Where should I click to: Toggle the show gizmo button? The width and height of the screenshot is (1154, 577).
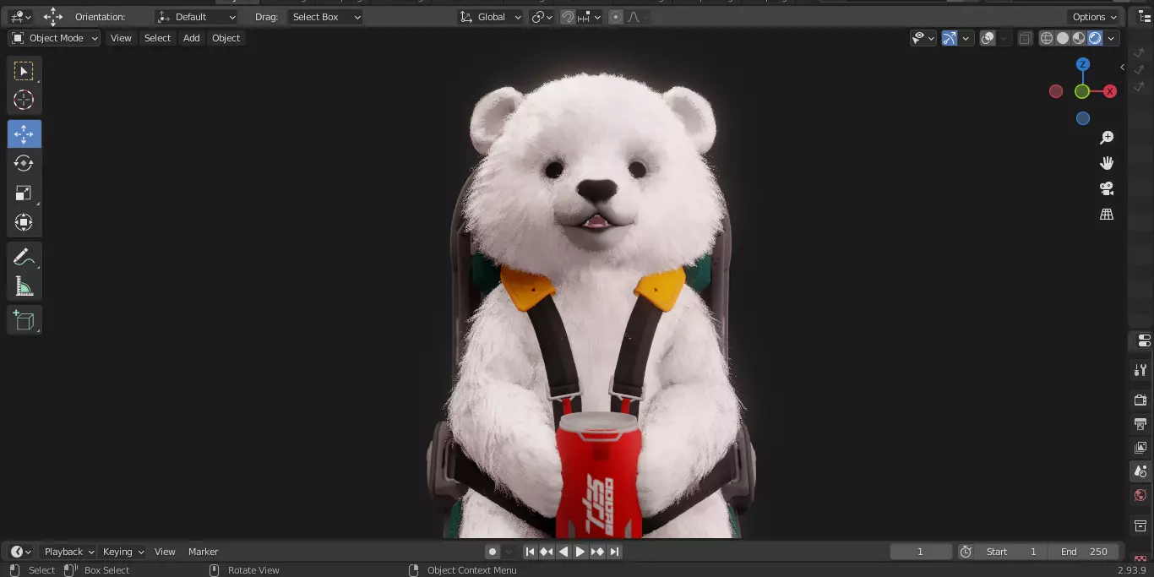tap(950, 38)
